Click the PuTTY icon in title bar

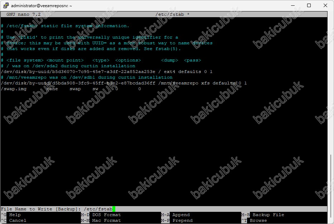6,5
